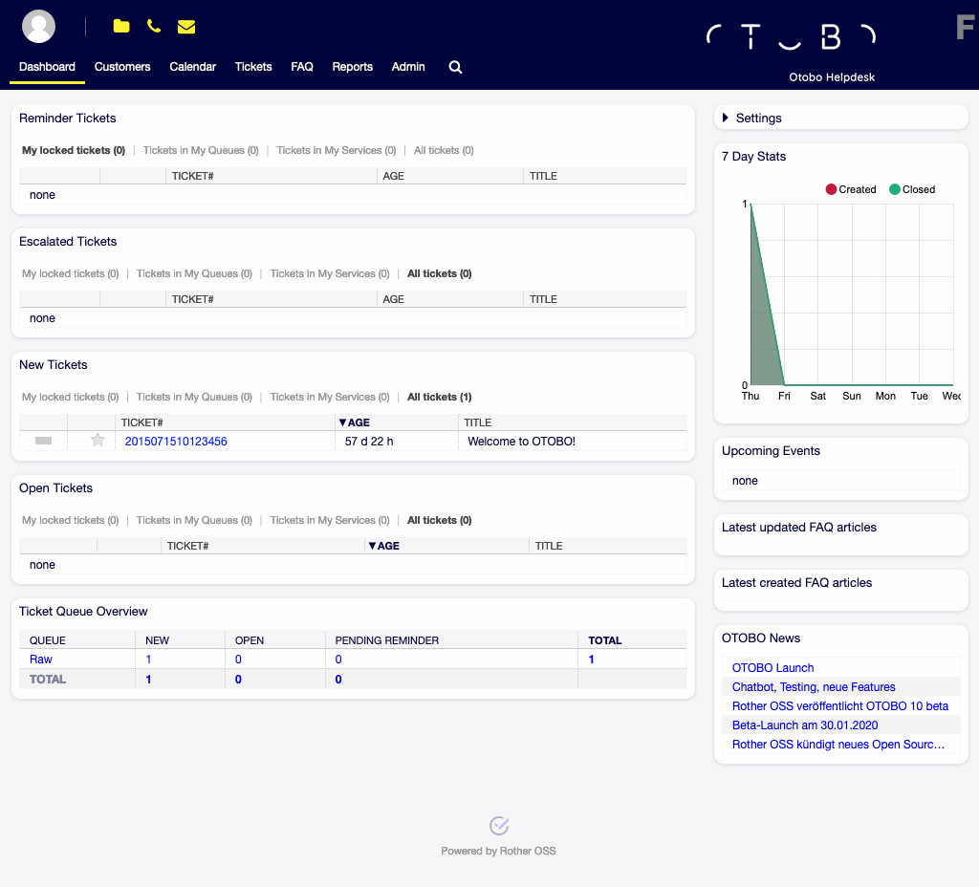Expand the Settings panel

tap(751, 118)
